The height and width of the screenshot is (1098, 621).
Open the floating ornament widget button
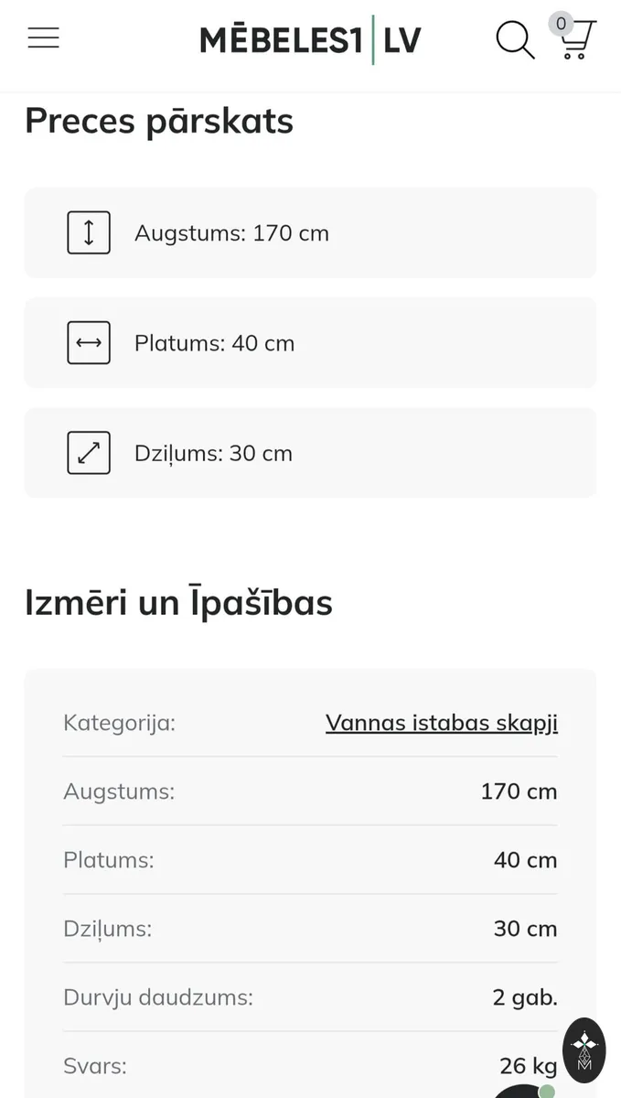[x=584, y=1050]
